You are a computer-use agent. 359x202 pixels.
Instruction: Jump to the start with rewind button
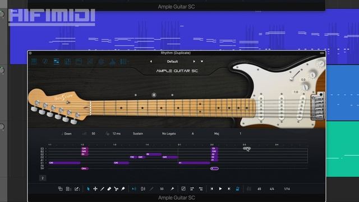click(x=212, y=189)
